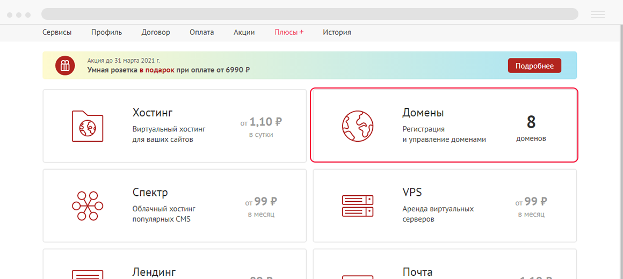The width and height of the screenshot is (623, 279).
Task: Open the Сервисы menu item
Action: 57,33
